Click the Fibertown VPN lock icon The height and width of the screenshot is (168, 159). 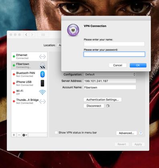click(43, 65)
